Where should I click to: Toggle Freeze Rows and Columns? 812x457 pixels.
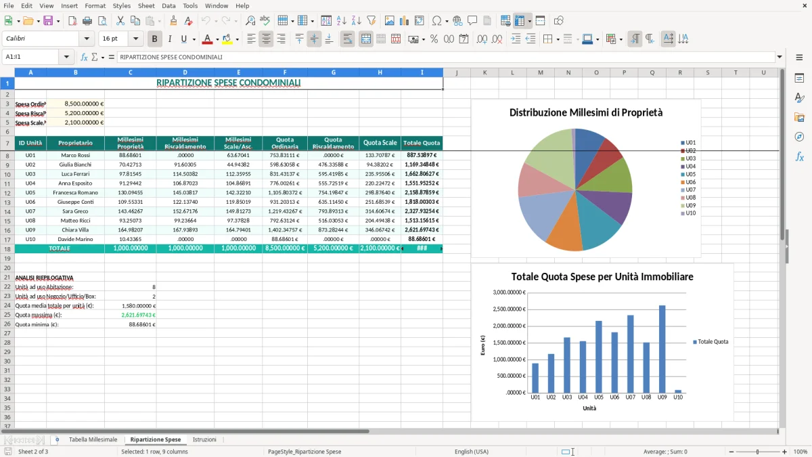click(520, 21)
